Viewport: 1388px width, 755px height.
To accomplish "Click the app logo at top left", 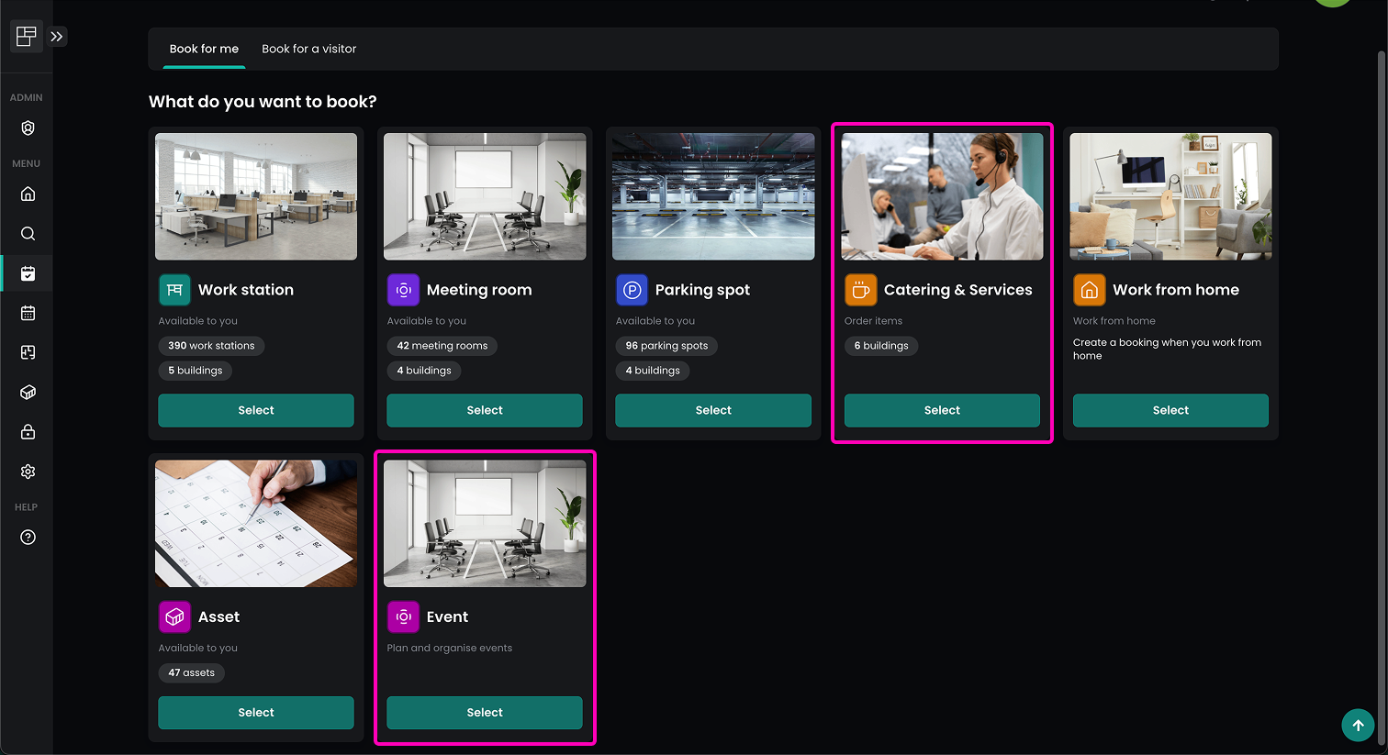I will (26, 37).
